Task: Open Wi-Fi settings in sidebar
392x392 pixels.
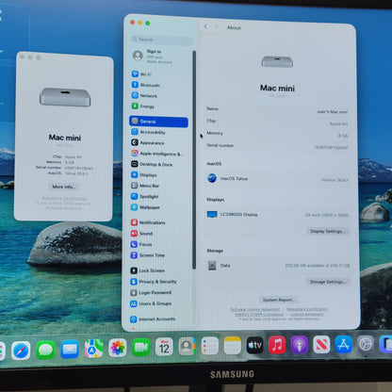Action: click(x=141, y=74)
